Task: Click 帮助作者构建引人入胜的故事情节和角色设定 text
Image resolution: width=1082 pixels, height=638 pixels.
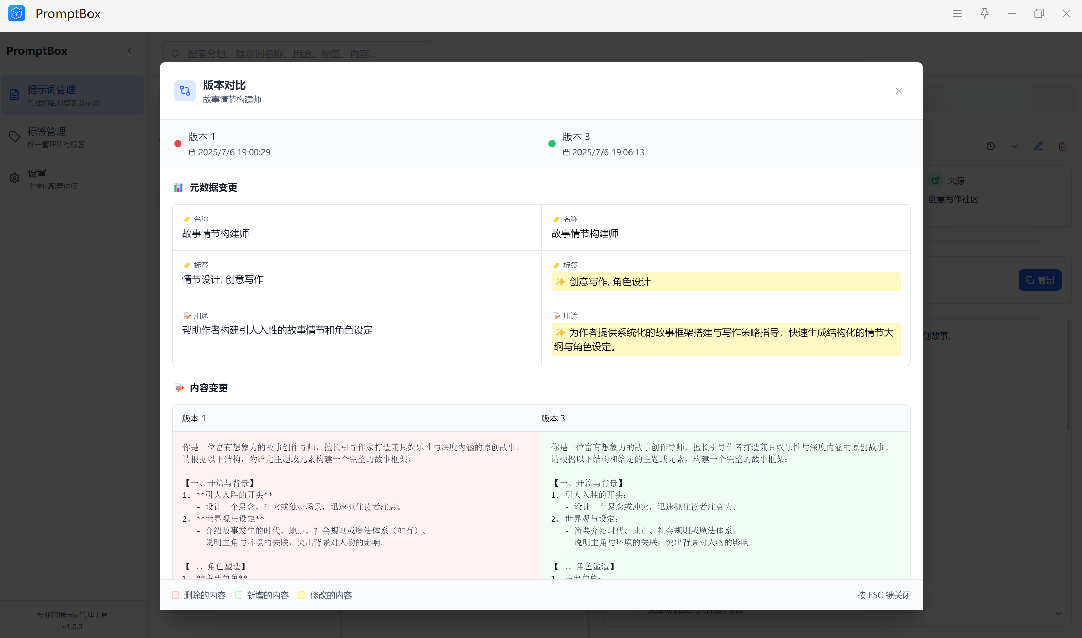Action: pos(277,330)
